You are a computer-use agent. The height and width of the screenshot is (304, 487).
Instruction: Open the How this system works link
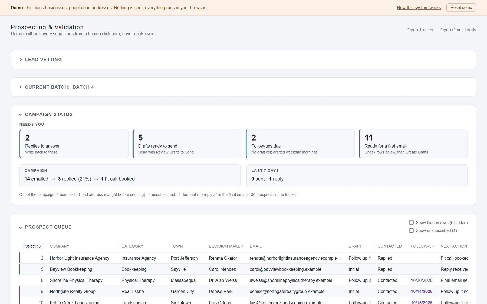tap(419, 8)
